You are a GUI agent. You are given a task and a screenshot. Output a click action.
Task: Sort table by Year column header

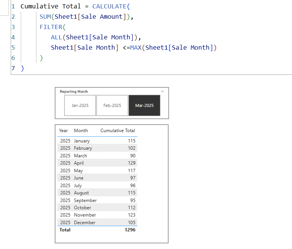pos(63,131)
